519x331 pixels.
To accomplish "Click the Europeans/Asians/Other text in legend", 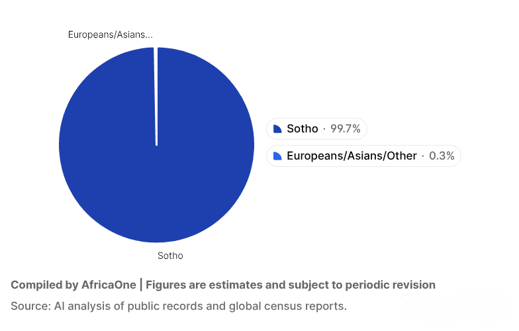I will click(352, 156).
